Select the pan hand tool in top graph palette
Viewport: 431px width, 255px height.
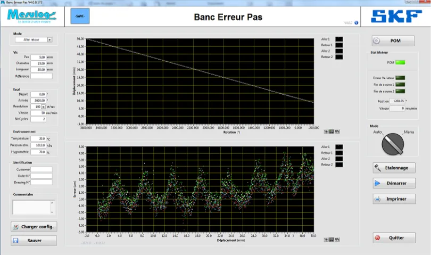[x=337, y=132]
